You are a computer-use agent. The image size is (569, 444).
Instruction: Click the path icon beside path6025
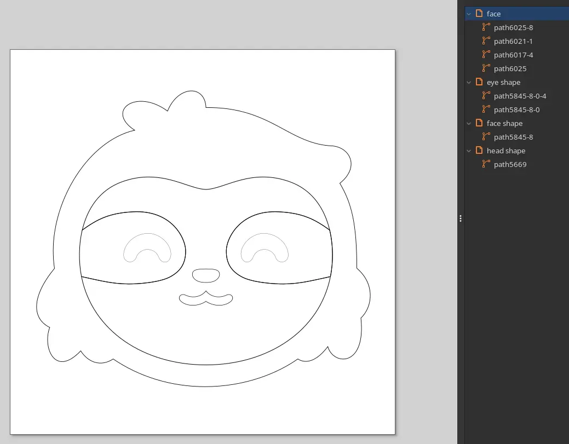(x=486, y=68)
